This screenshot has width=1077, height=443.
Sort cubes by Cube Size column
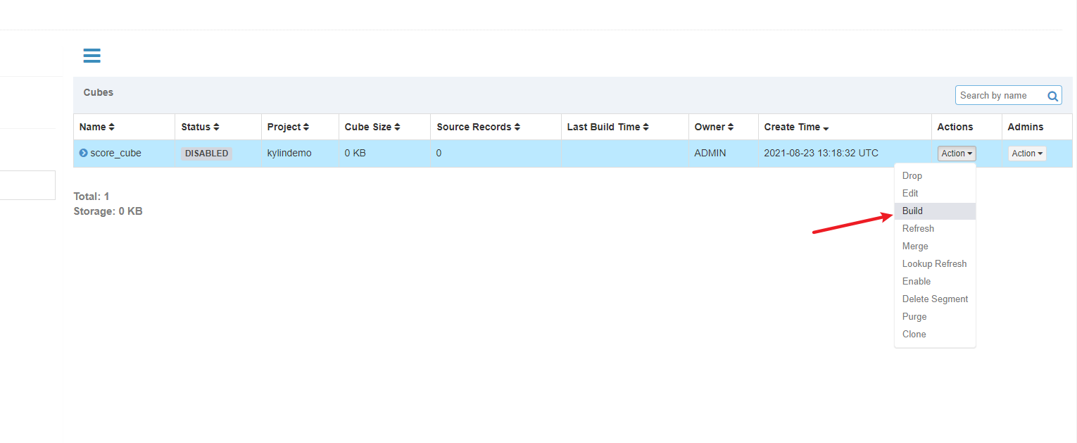(x=372, y=127)
